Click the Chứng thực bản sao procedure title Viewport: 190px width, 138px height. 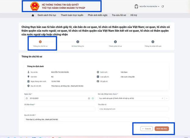point(95,31)
